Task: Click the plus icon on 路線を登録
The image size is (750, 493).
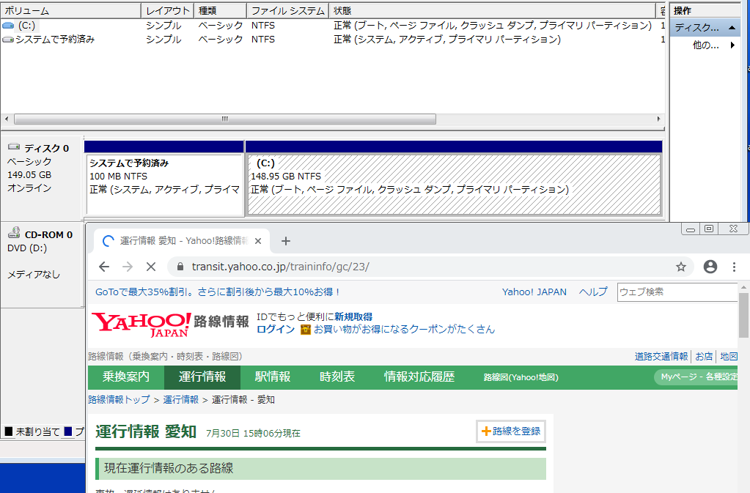Action: click(x=486, y=431)
